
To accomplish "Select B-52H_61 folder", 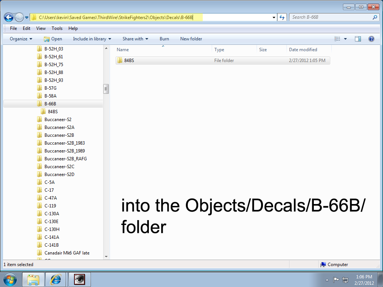I will coord(53,57).
